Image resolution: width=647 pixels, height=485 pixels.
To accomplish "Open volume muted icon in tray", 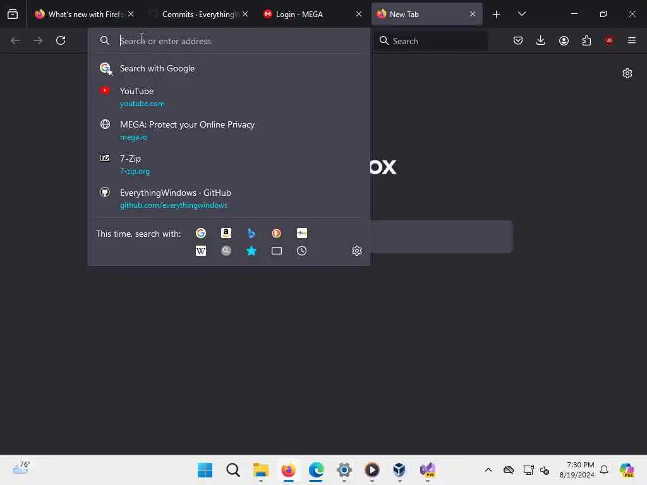I will tap(545, 470).
